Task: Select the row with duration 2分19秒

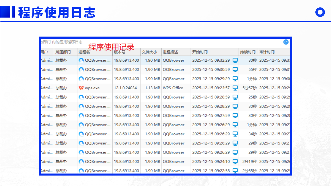Action: coord(165,162)
